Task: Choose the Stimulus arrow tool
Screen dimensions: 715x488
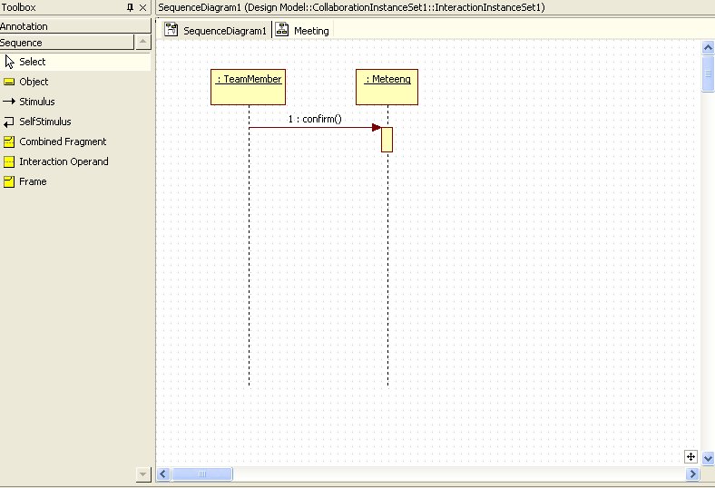Action: tap(9, 102)
